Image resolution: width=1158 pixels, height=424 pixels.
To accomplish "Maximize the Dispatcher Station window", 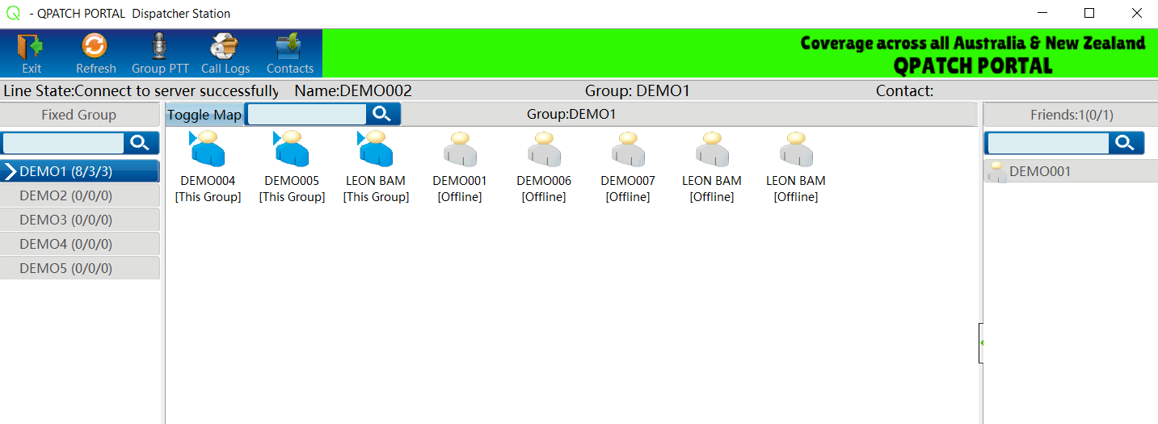I will (1089, 13).
